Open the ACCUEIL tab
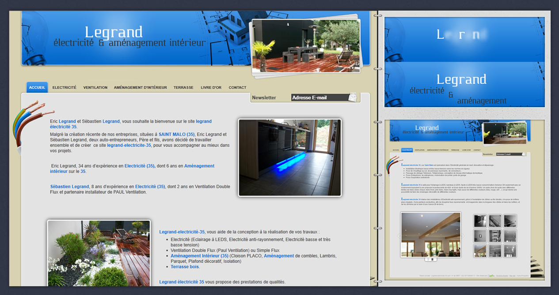 (37, 87)
